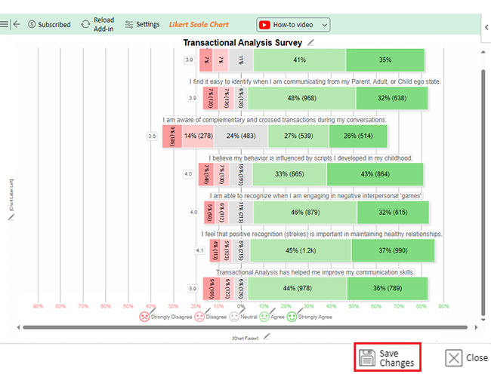Click the Strongly Agree smiley legend icon
Image resolution: width=491 pixels, height=377 pixels.
click(x=292, y=317)
